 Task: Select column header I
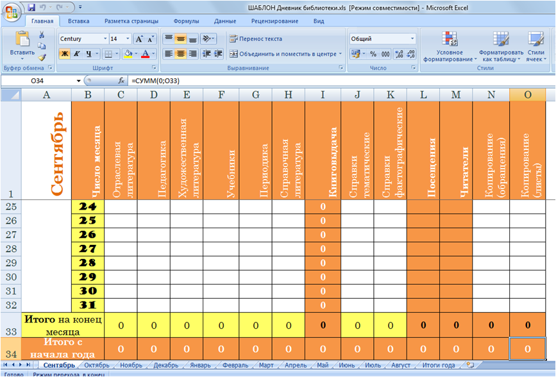click(323, 95)
